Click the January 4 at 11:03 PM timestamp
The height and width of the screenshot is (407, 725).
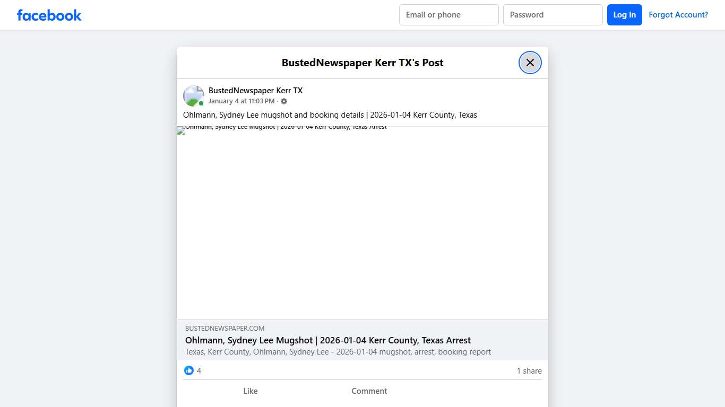pos(241,101)
